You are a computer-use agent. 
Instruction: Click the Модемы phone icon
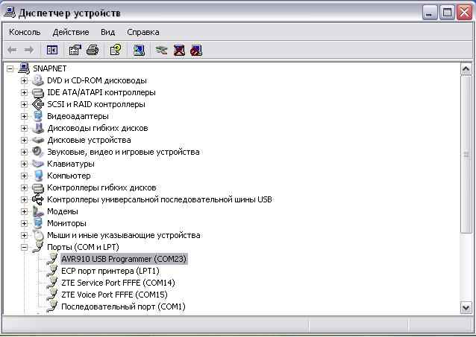click(x=37, y=211)
